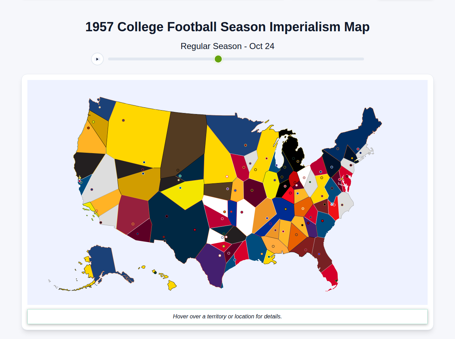Click the orange team dot in the Colorado area
Viewport: 455px width, 339px height.
(x=224, y=212)
